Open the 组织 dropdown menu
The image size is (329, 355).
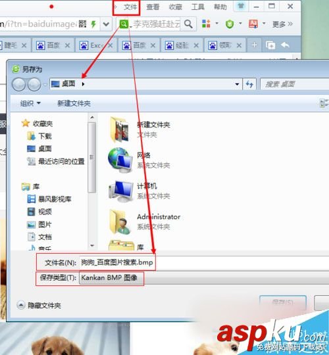click(x=30, y=103)
